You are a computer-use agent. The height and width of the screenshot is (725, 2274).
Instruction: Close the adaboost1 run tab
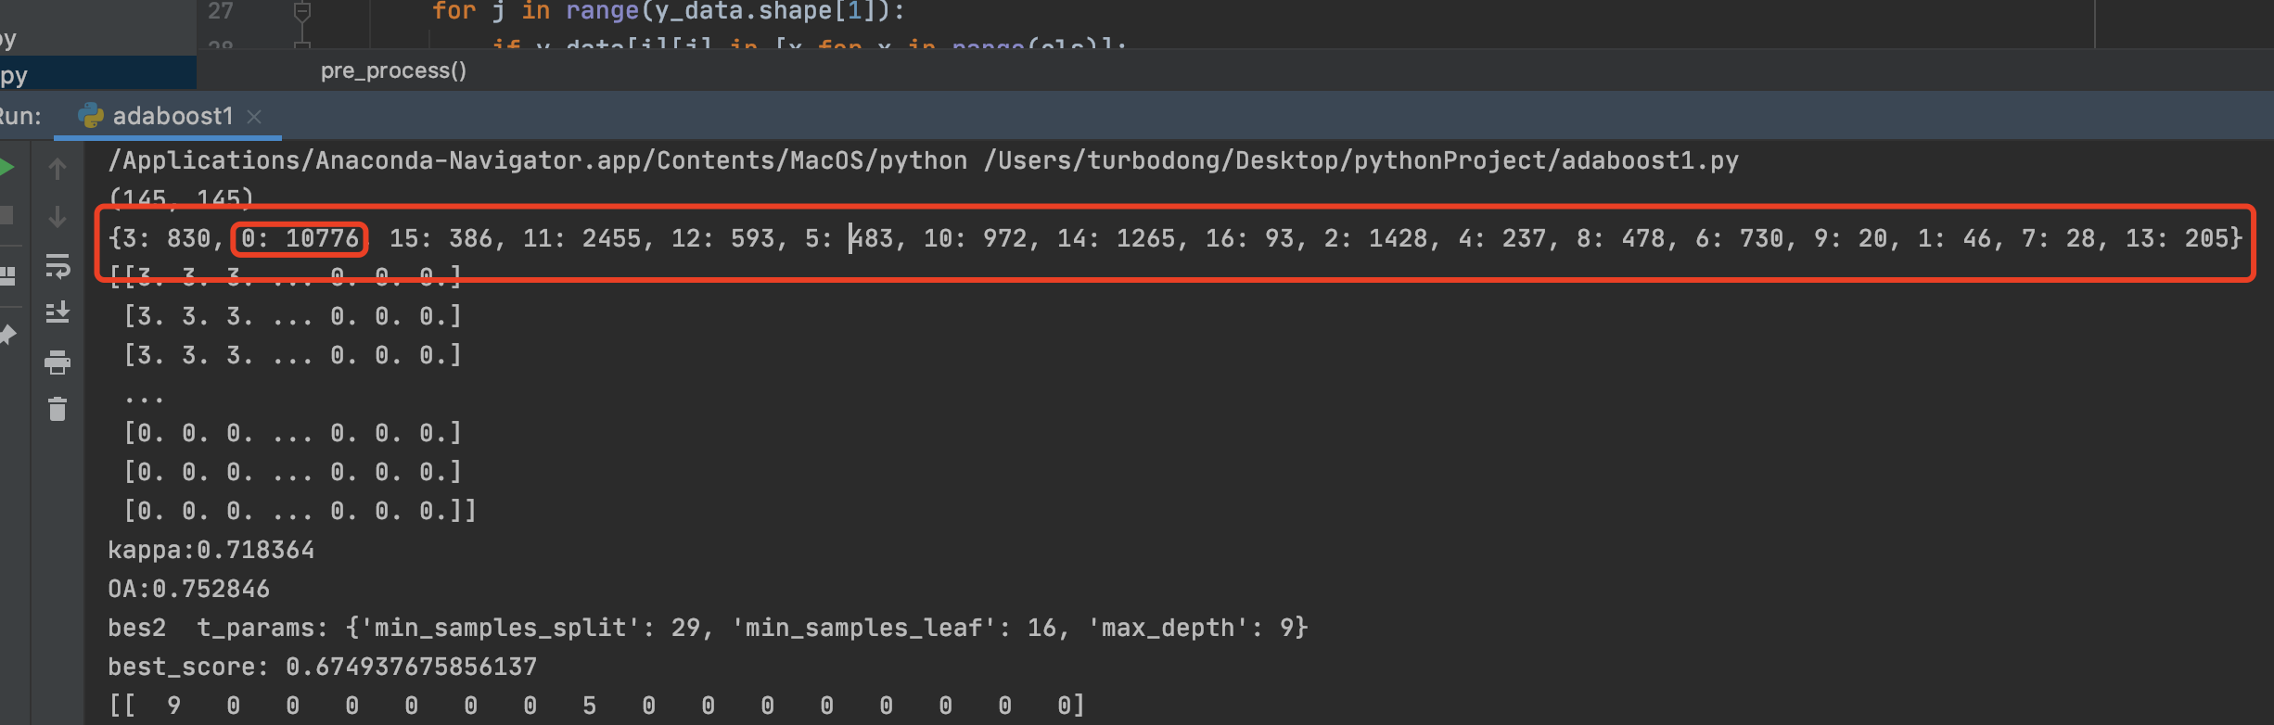click(x=254, y=117)
